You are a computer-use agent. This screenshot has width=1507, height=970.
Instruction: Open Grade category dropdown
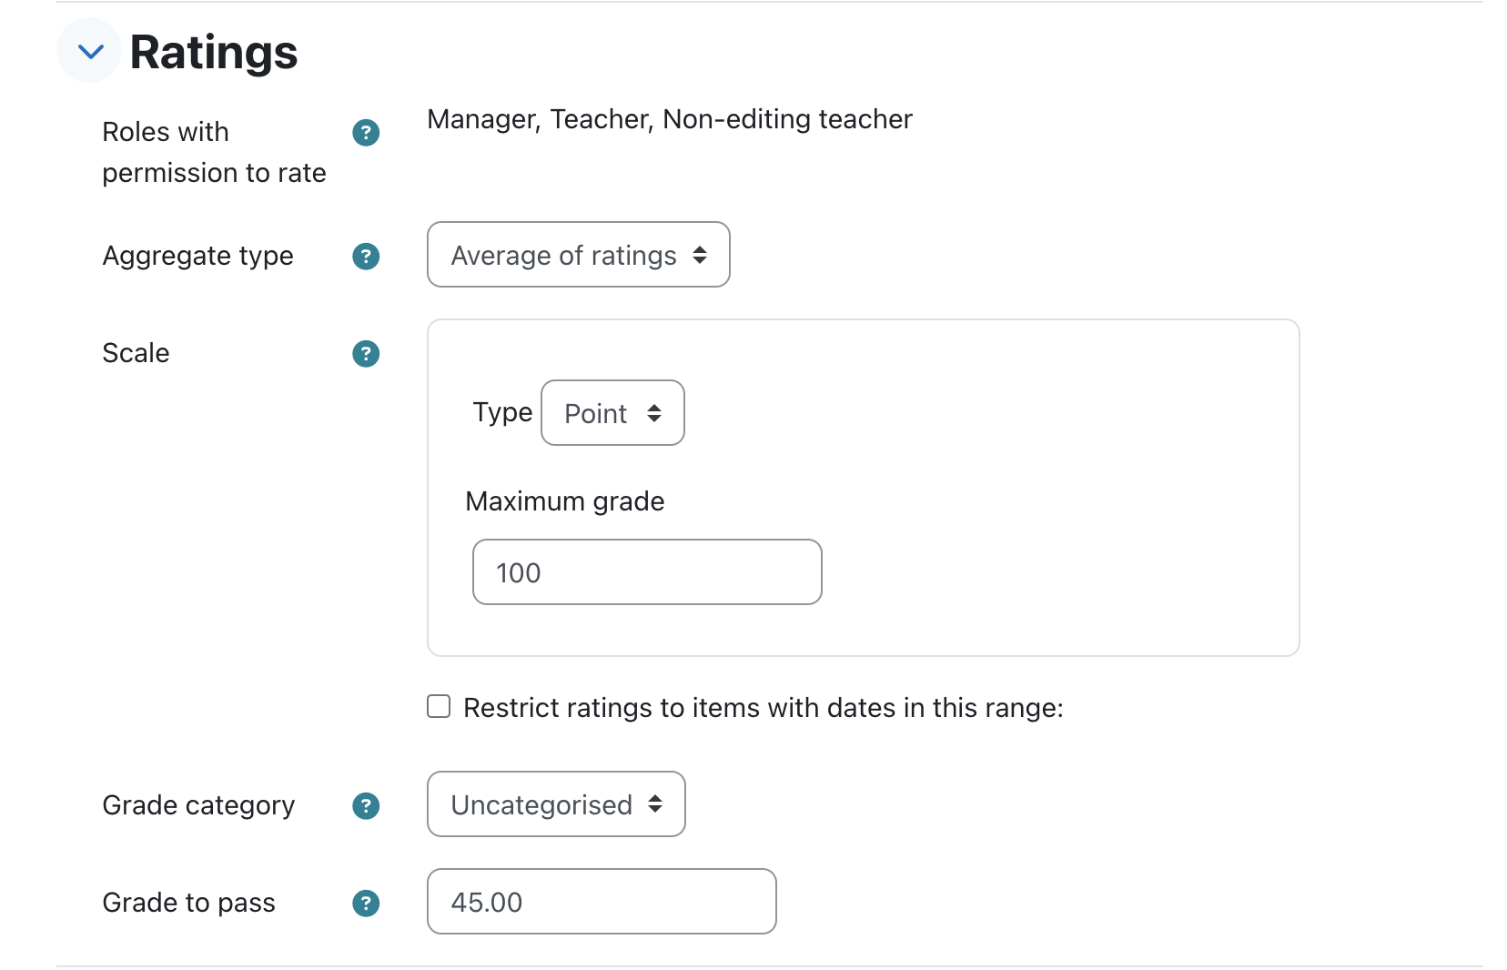pos(556,804)
